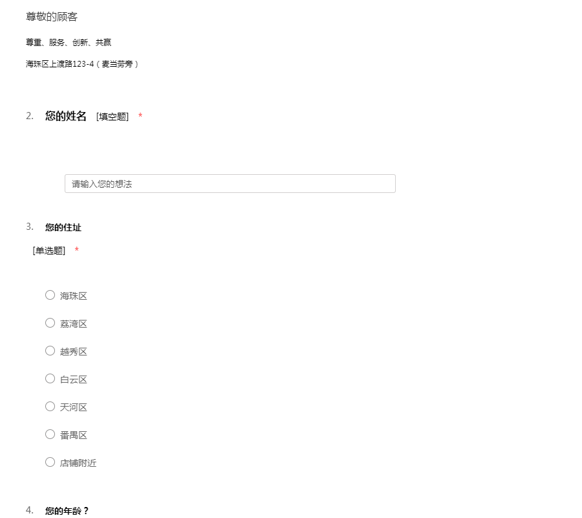
Task: Click question number 2 marker
Action: pyautogui.click(x=30, y=116)
